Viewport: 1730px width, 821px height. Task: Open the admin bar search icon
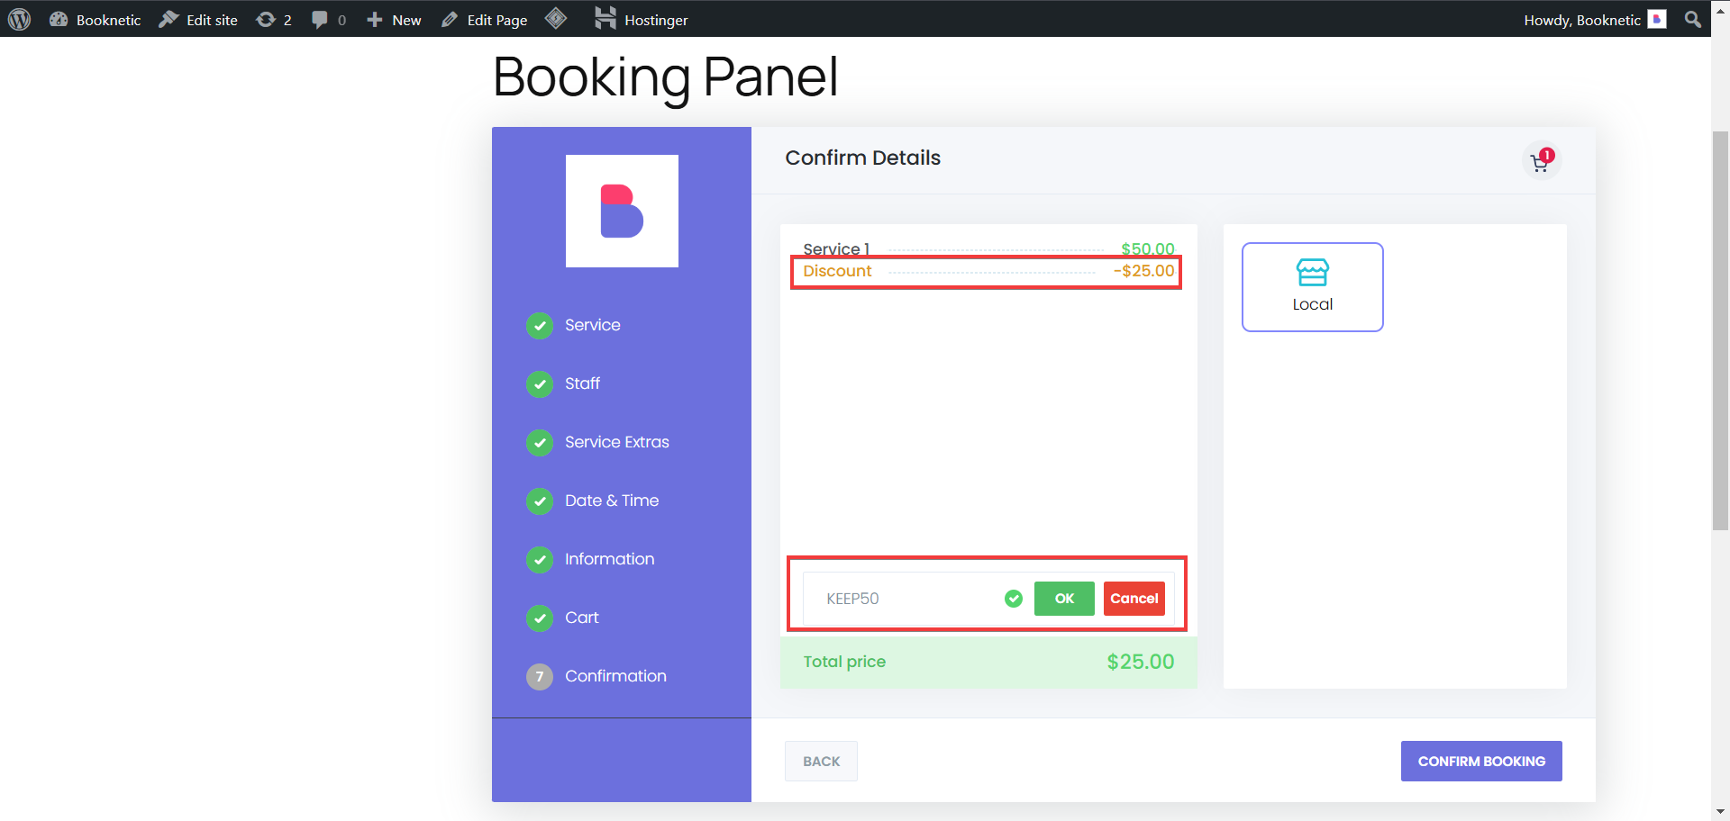[x=1693, y=19]
